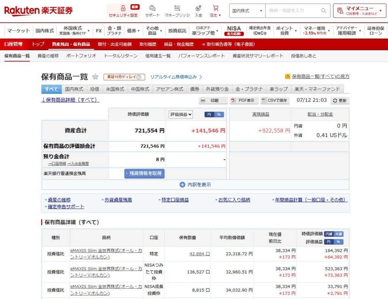The height and width of the screenshot is (299, 388).
Task: Click the search magnifier icon
Action: pos(324,11)
